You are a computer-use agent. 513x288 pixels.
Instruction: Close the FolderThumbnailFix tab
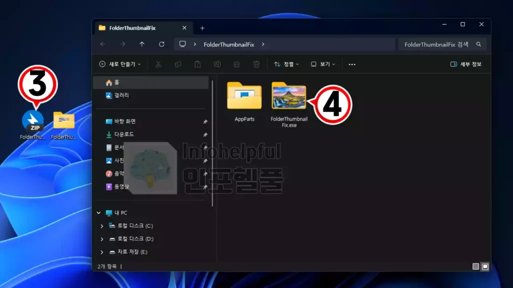pyautogui.click(x=184, y=28)
